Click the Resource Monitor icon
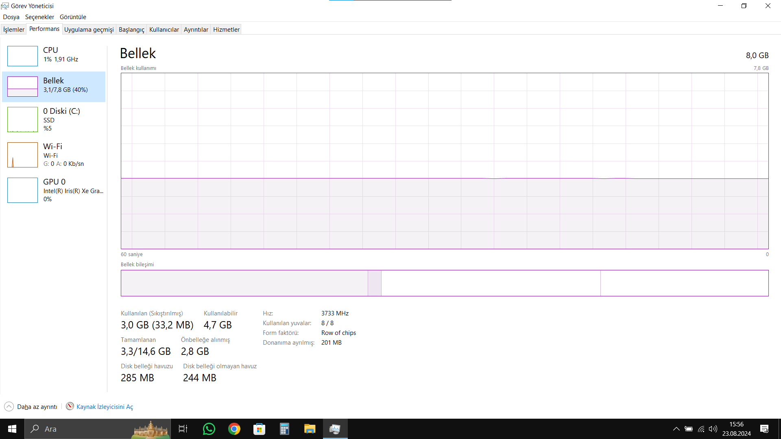 pos(70,406)
